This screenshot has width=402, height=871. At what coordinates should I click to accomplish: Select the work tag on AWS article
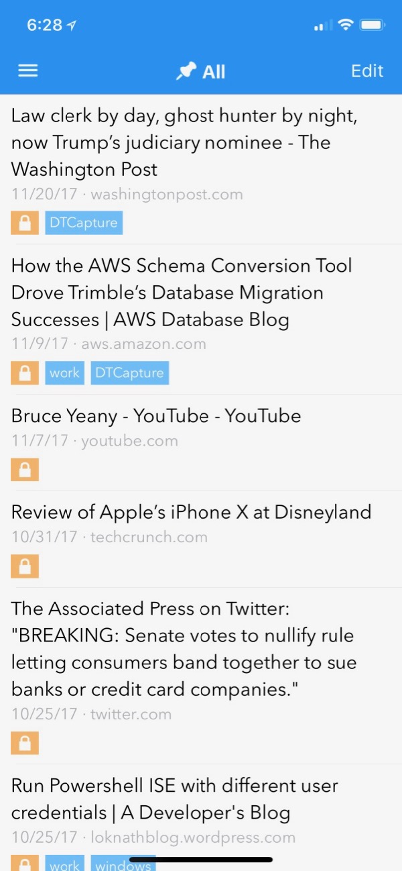coord(65,373)
